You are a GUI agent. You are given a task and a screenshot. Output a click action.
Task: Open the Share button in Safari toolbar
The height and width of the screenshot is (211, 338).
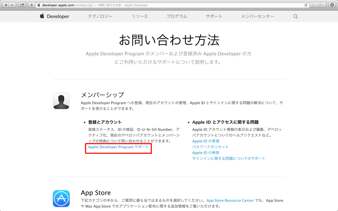coord(22,5)
